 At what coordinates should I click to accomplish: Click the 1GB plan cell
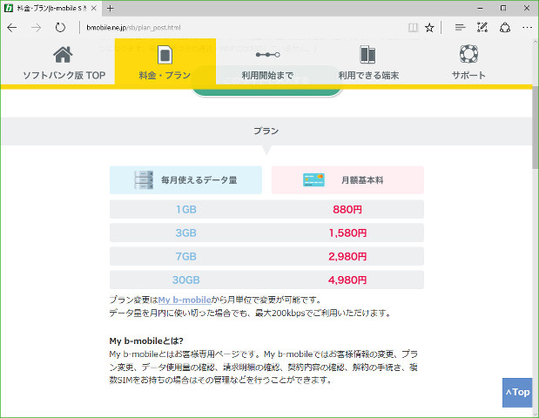[186, 209]
